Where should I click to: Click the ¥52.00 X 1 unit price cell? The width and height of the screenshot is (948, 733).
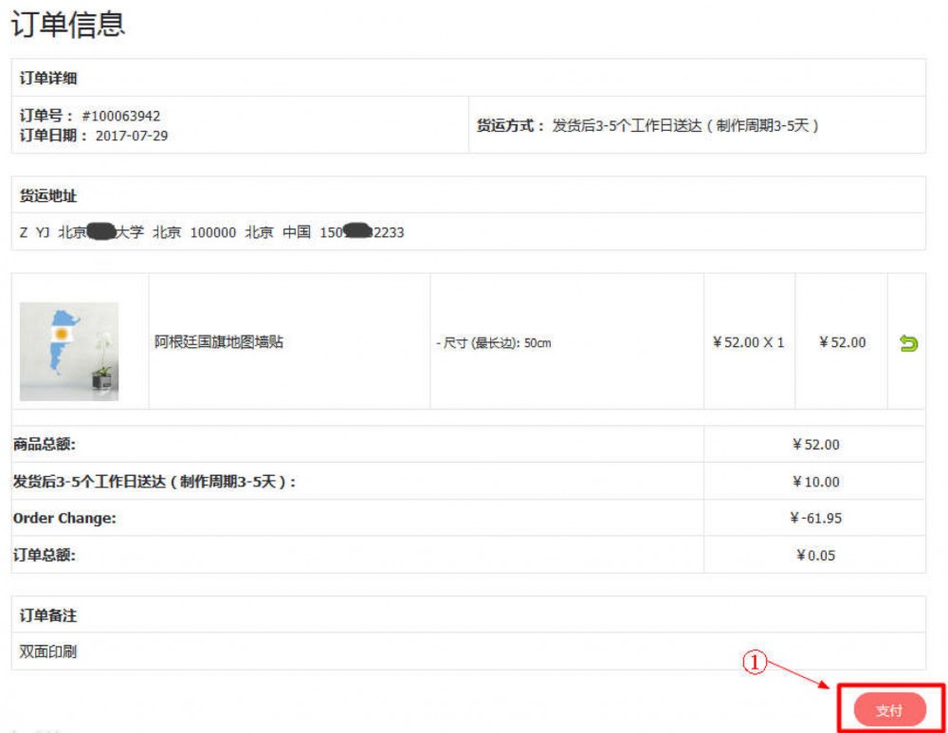click(x=748, y=342)
